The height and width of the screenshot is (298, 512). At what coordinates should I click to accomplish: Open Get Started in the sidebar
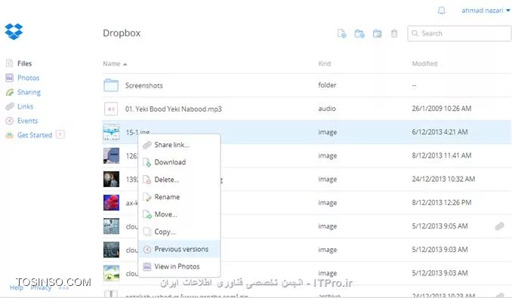[35, 135]
